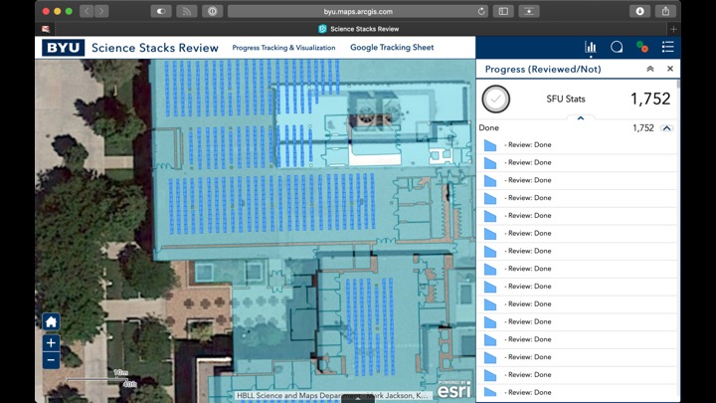Select the Science Stacks Review browser tab
Viewport: 716px width, 403px height.
(358, 29)
